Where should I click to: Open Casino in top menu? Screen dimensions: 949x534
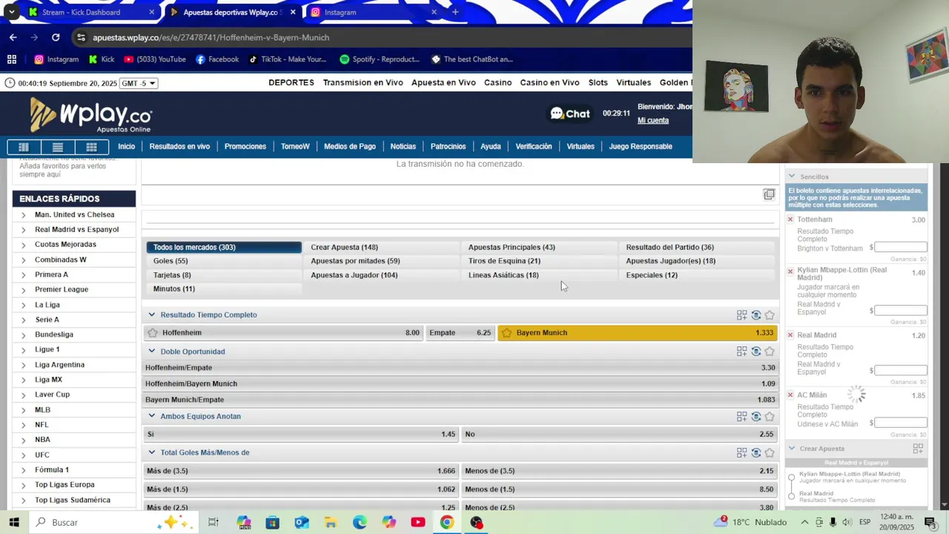point(497,83)
